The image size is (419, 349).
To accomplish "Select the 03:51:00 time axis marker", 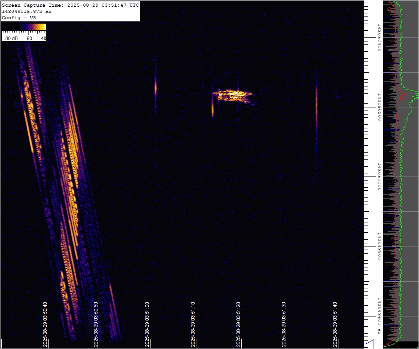I will 147,324.
